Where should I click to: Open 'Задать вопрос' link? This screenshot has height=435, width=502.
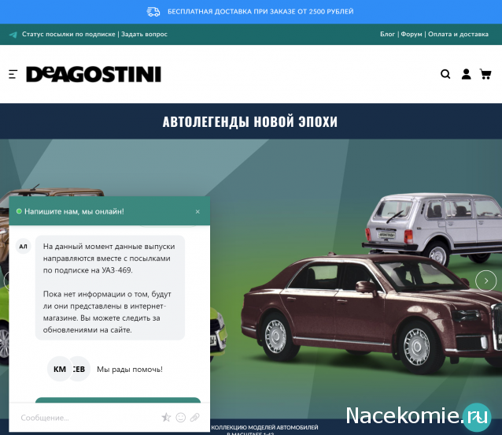pos(144,34)
